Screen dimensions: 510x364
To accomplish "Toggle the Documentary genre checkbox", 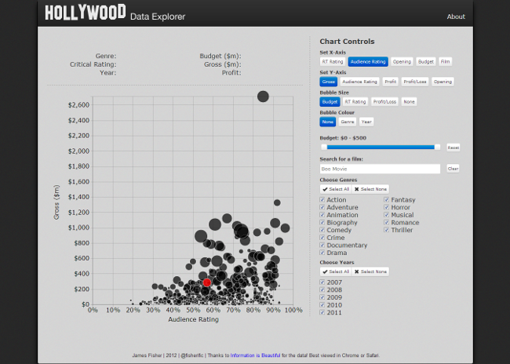I will pyautogui.click(x=322, y=246).
